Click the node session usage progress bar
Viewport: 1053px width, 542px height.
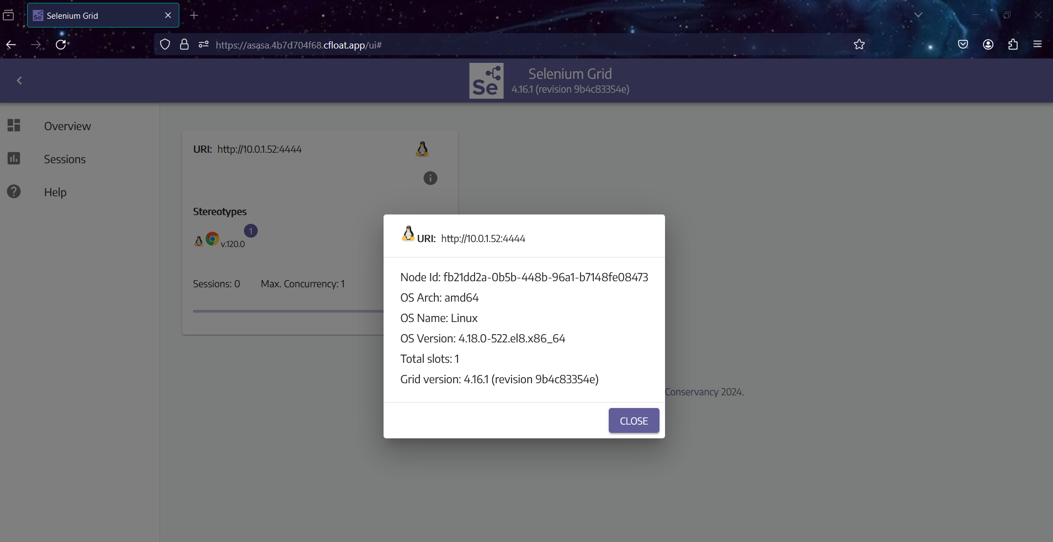pyautogui.click(x=288, y=311)
